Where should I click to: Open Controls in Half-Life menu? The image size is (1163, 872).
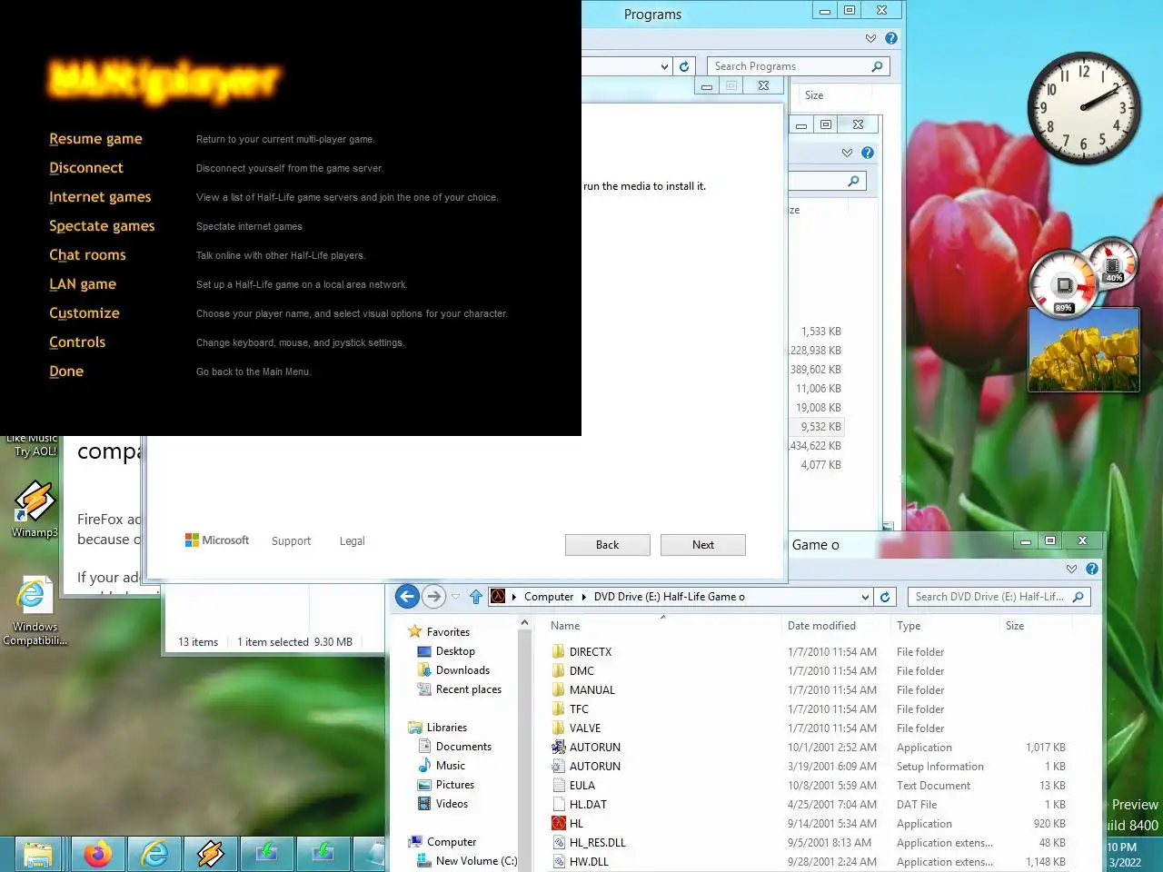pyautogui.click(x=77, y=342)
